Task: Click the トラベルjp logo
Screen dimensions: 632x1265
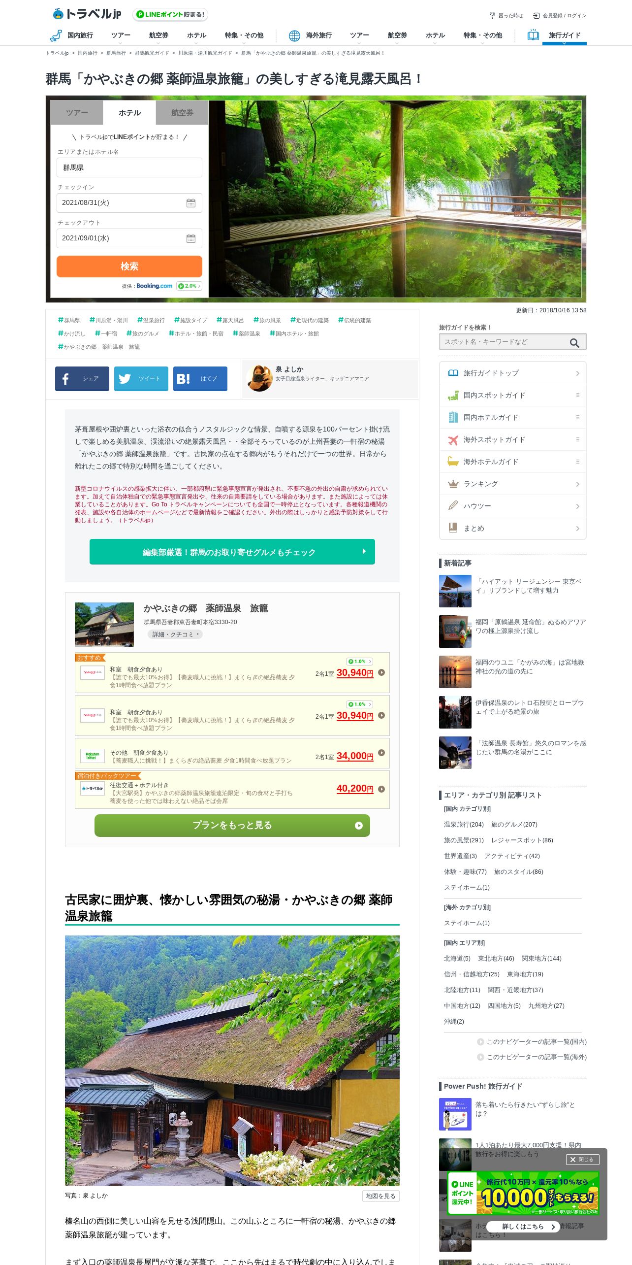Action: [87, 14]
